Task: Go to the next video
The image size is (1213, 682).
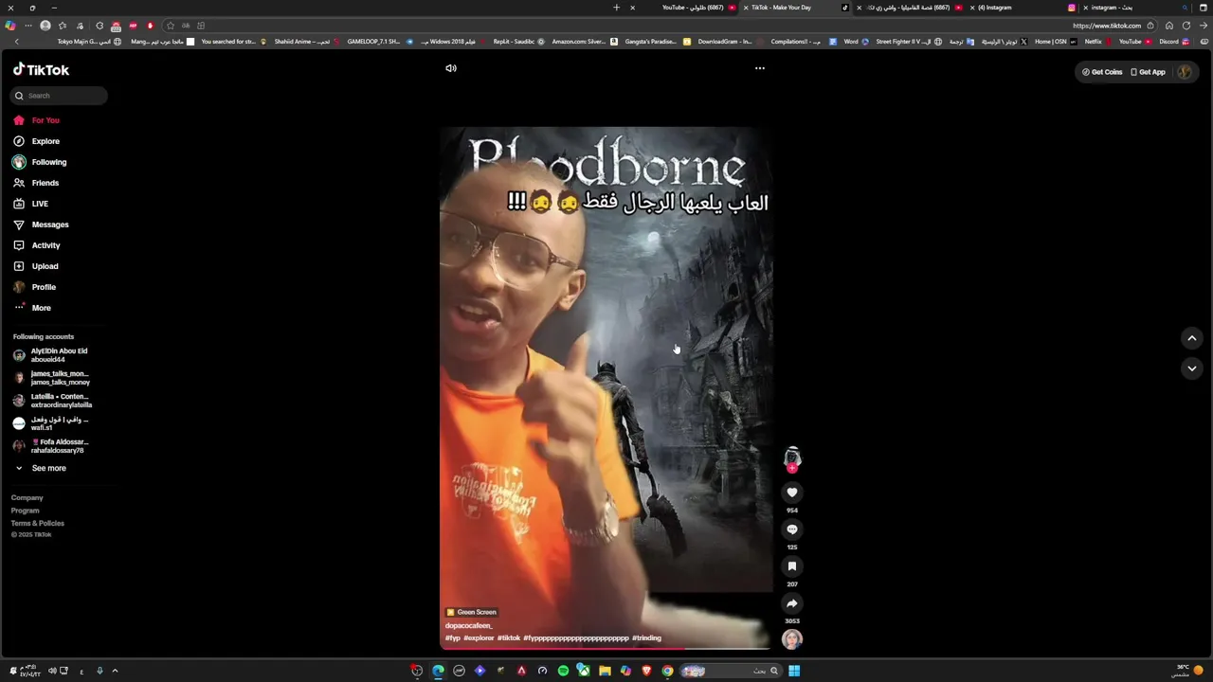Action: pyautogui.click(x=1192, y=368)
